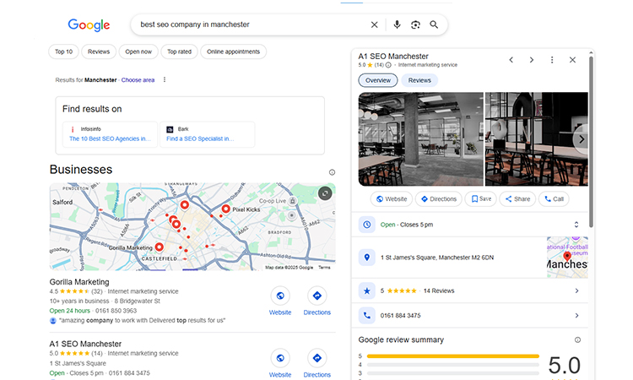This screenshot has width=633, height=380.
Task: Expand opening hours for Closes 5 pm
Action: (x=576, y=225)
